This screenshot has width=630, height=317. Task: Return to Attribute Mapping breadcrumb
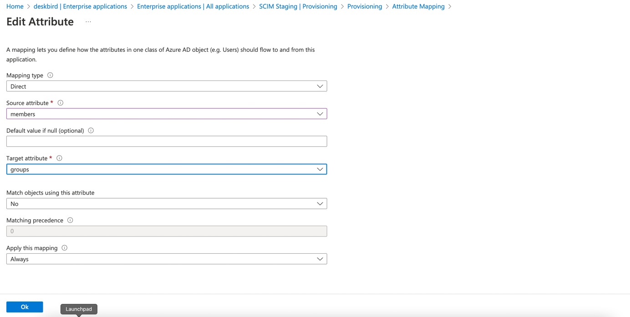click(418, 6)
